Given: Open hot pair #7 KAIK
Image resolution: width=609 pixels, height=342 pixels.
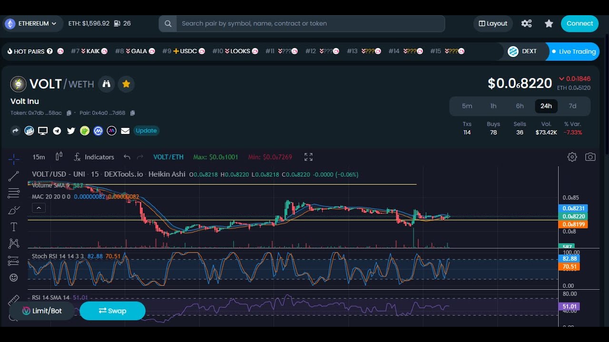Looking at the screenshot, I should 89,51.
